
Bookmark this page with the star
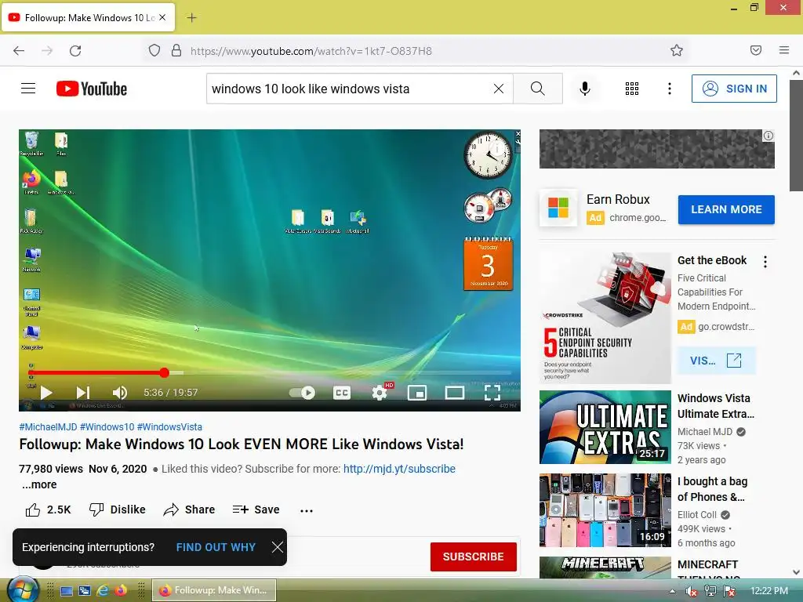[677, 50]
